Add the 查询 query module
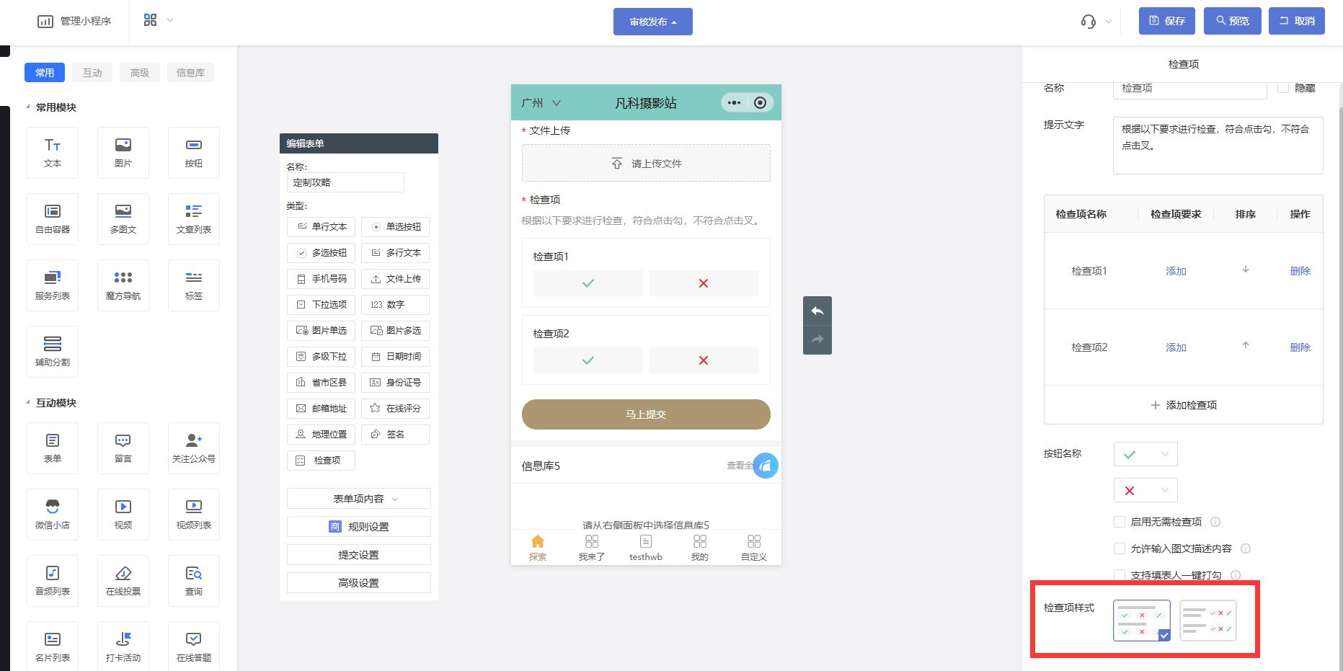The image size is (1343, 671). pos(194,580)
